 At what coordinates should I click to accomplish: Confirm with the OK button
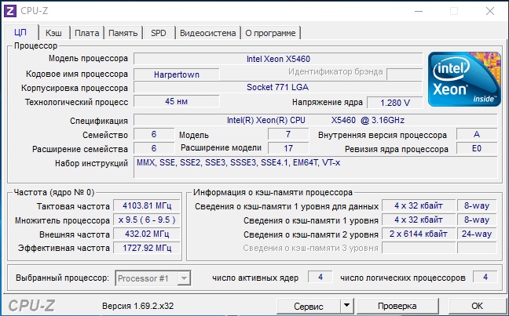pyautogui.click(x=477, y=307)
